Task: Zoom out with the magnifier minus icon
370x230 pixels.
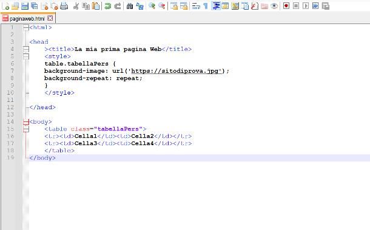Action: 161,6
